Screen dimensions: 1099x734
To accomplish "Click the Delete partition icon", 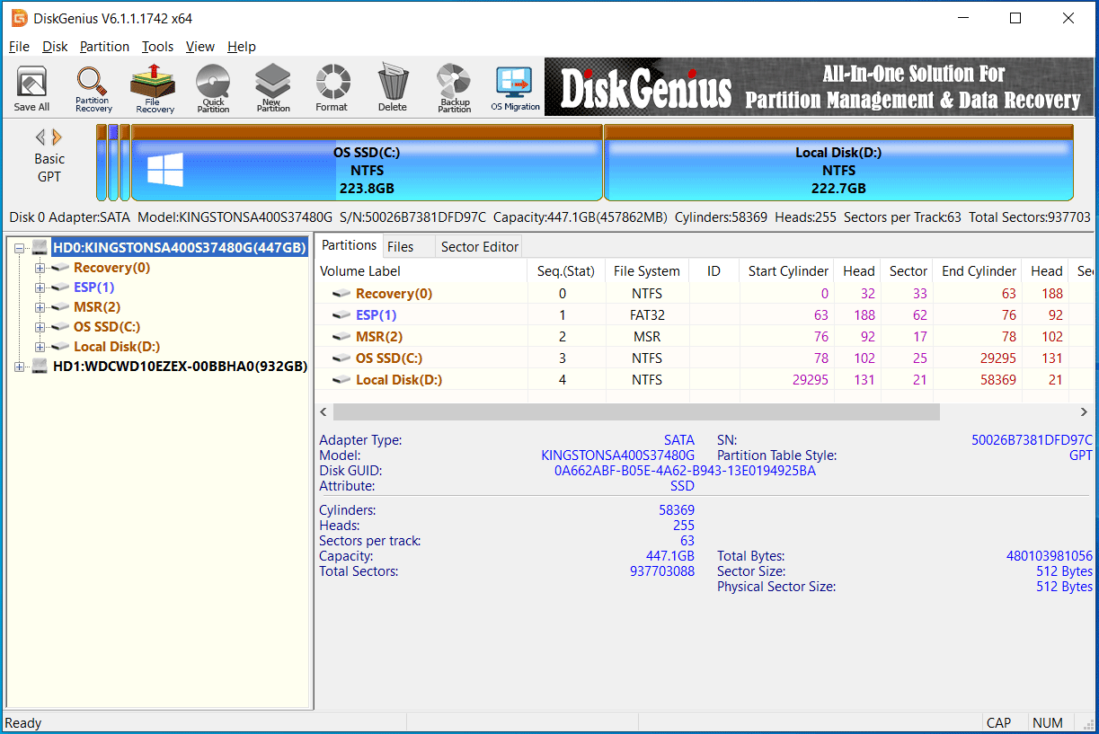I will pyautogui.click(x=392, y=87).
